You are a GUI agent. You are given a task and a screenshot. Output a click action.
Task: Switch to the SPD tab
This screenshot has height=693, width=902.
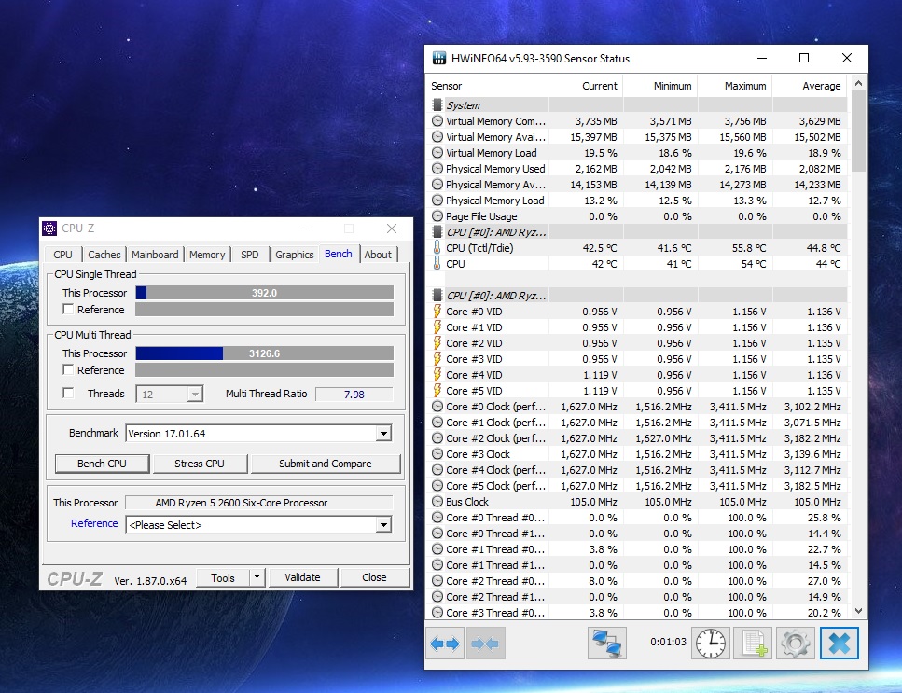point(250,255)
